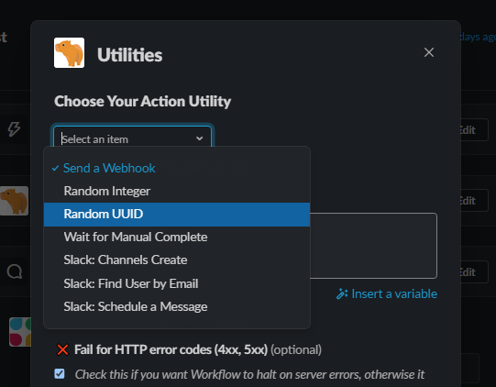
Task: Click the Utilities capybara app icon
Action: pos(69,53)
